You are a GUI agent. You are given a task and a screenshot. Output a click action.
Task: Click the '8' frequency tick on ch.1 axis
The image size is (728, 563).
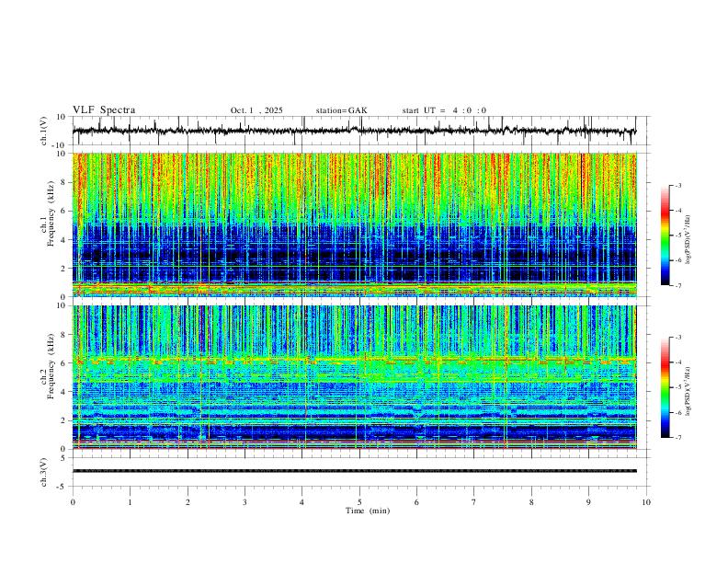(x=63, y=182)
